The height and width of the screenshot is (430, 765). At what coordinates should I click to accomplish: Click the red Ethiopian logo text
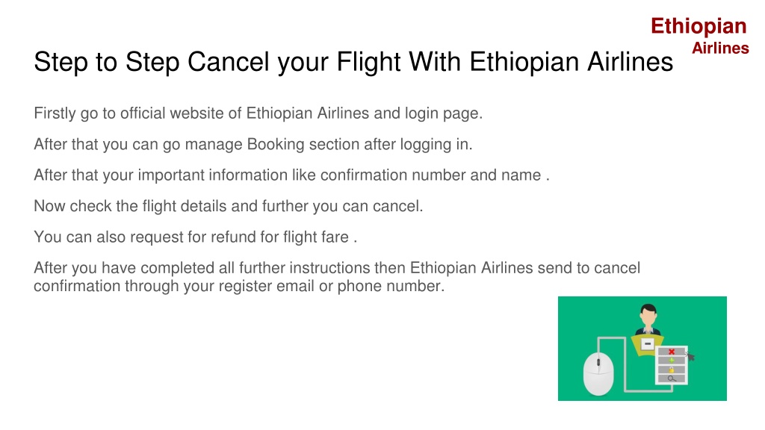(699, 26)
